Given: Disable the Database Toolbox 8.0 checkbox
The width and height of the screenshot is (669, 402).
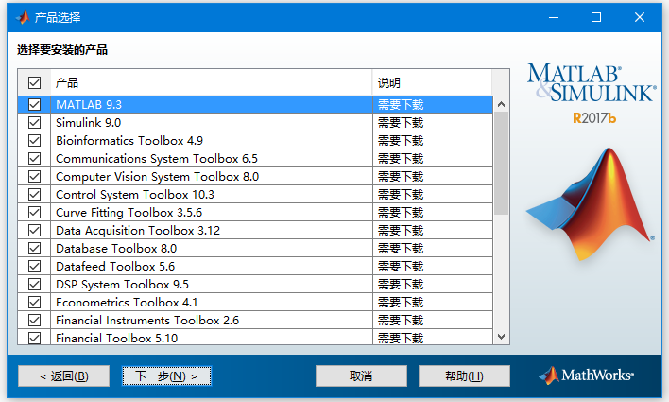Looking at the screenshot, I should (35, 249).
